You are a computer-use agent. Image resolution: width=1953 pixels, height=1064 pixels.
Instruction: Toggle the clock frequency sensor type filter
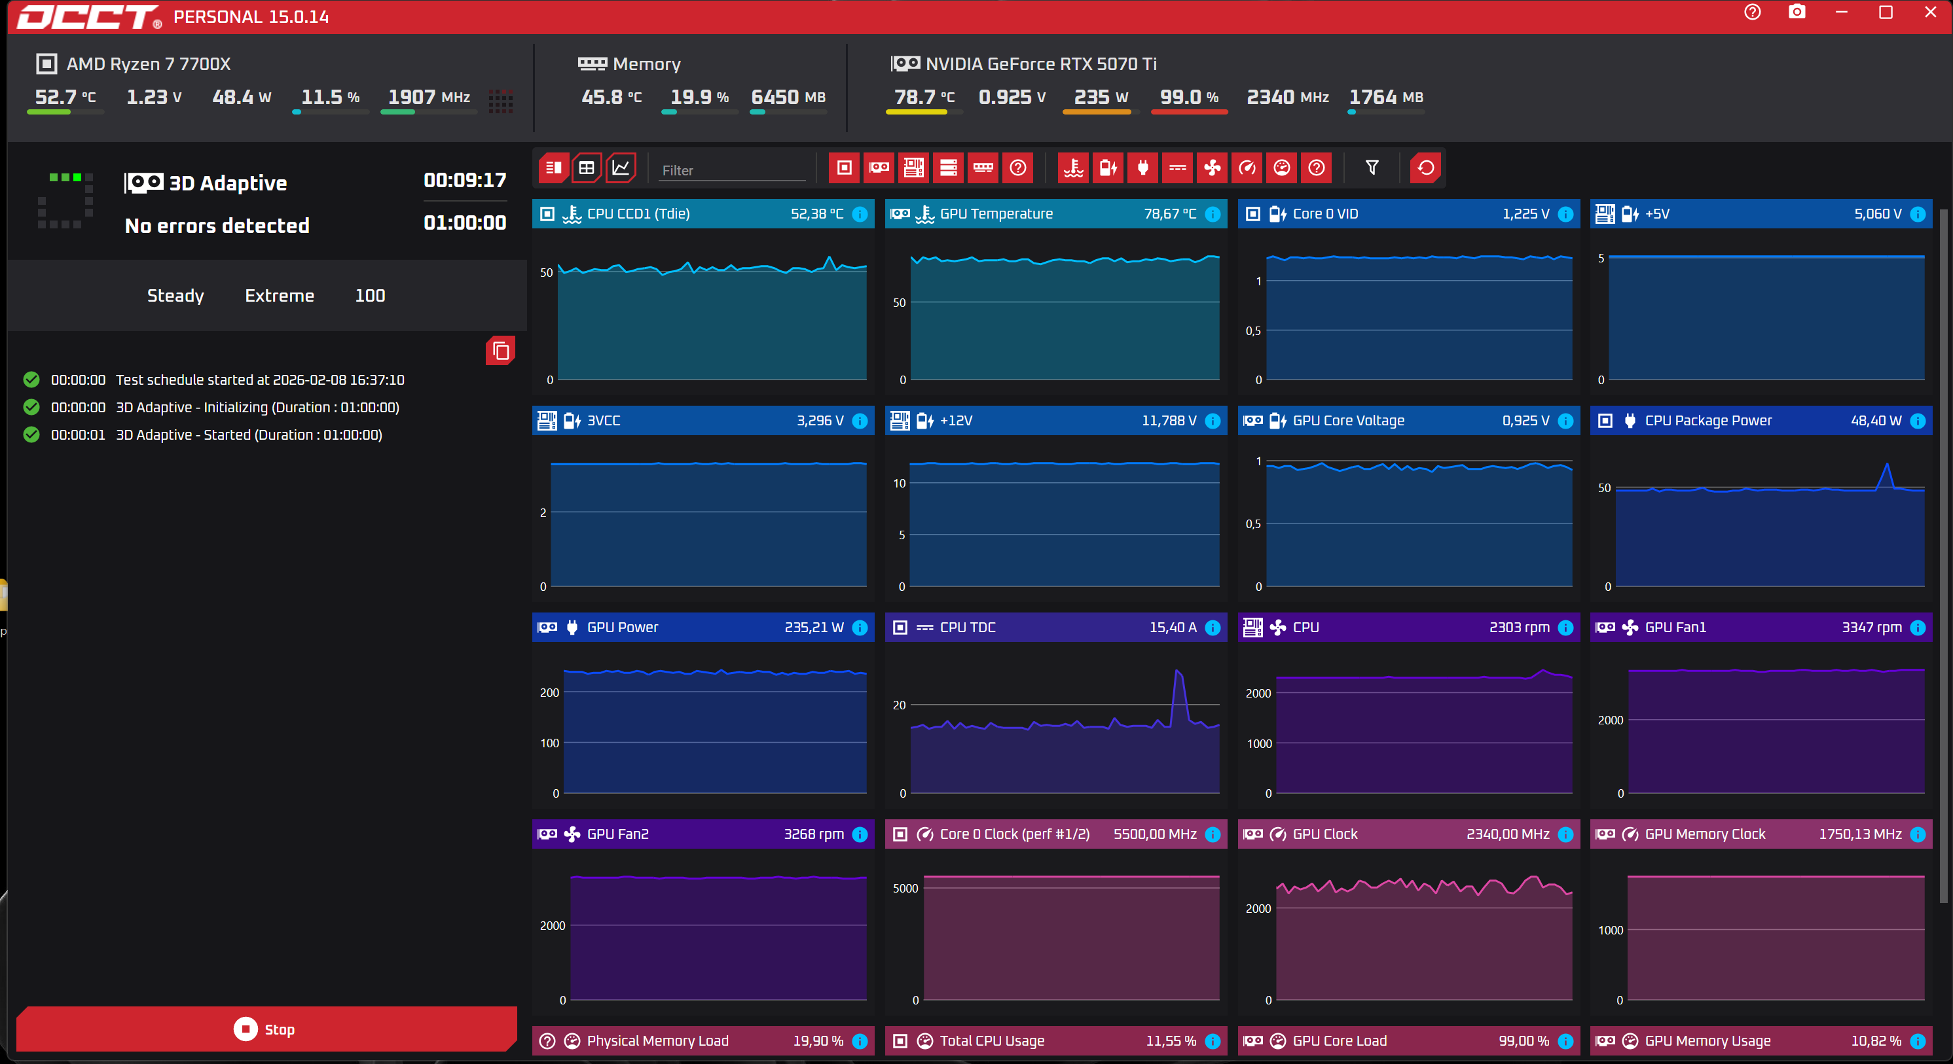click(1247, 168)
